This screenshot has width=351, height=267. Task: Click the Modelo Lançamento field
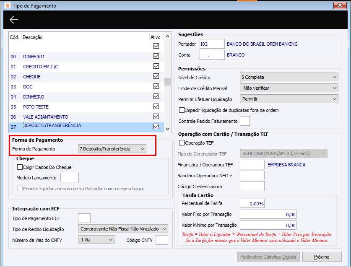pos(70,177)
